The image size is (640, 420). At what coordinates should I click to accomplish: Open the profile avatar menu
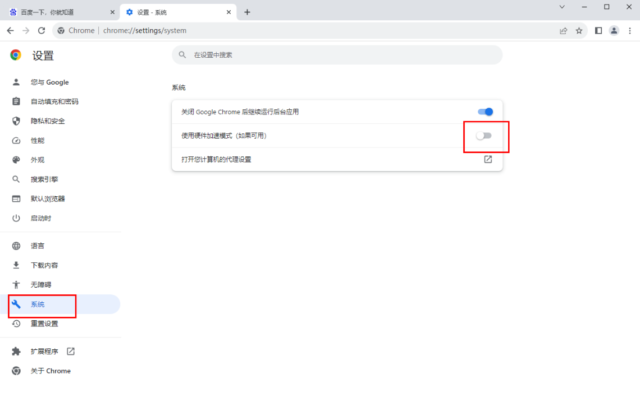point(614,31)
